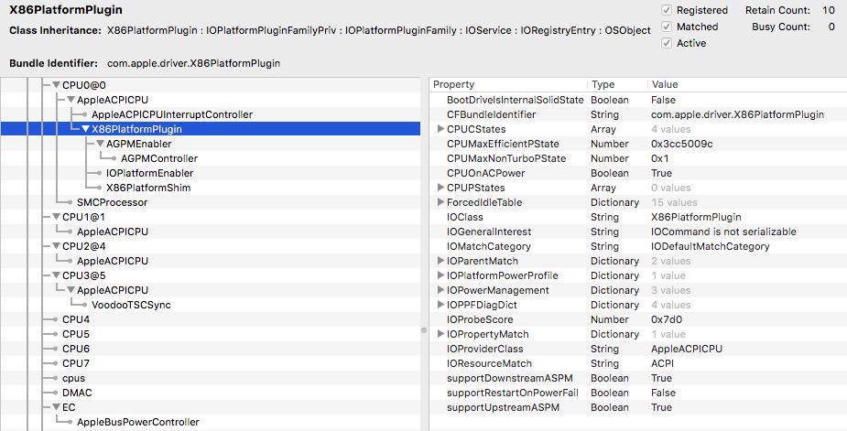The image size is (847, 431).
Task: Toggle the Registered checkbox
Action: click(x=667, y=10)
